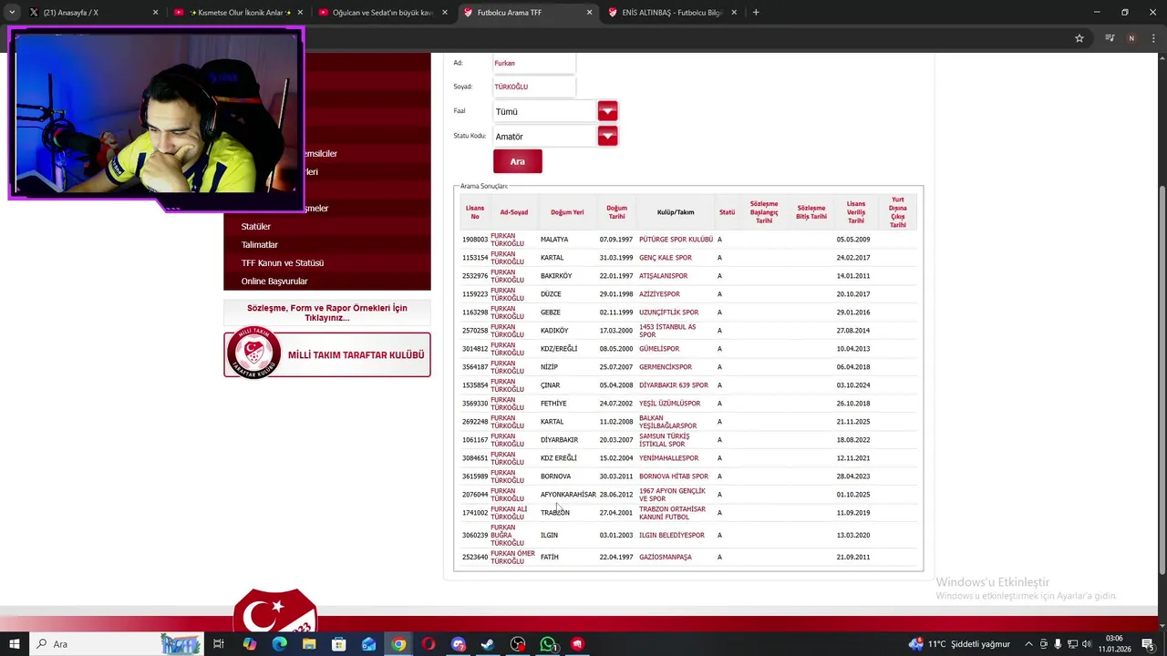Click the Soyad input field containing TÜRKOĞLU

(533, 87)
